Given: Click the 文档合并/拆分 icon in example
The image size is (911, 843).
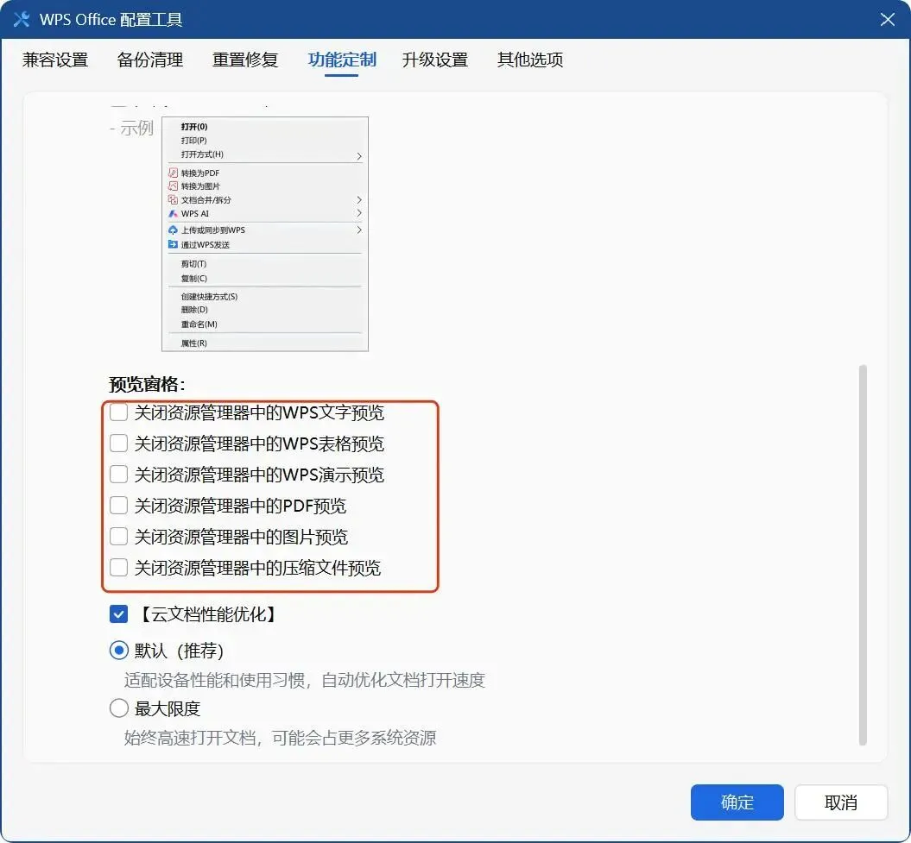Looking at the screenshot, I should [x=173, y=199].
